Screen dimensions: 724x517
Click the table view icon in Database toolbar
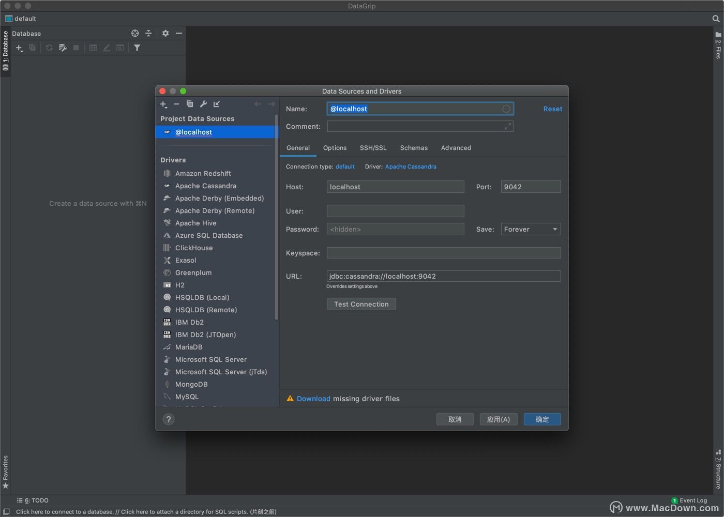(x=93, y=48)
